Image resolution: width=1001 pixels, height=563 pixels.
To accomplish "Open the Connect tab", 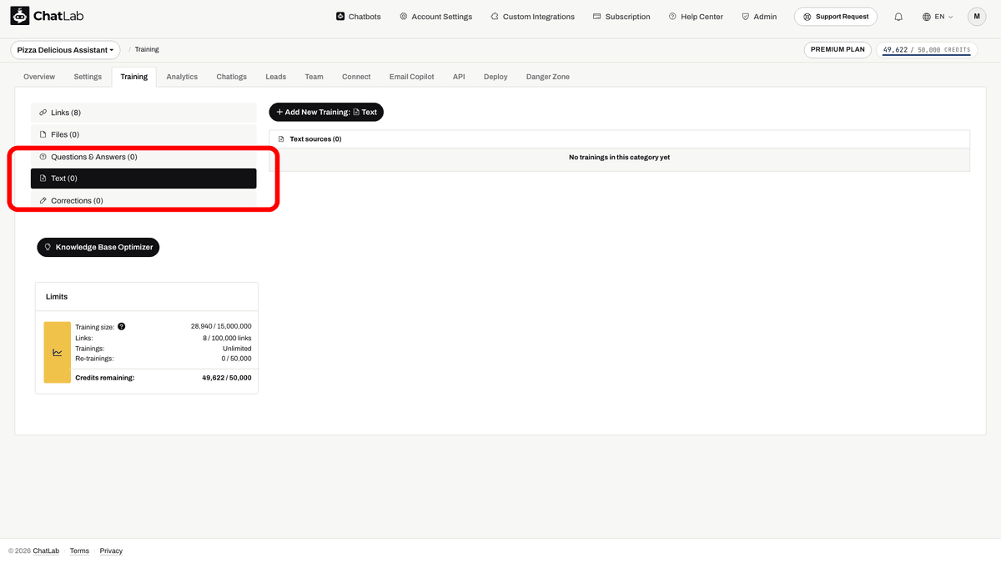I will 356,77.
